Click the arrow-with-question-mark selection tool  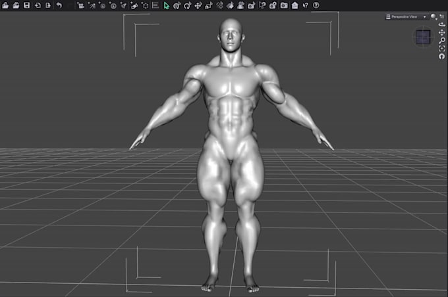tap(262, 5)
